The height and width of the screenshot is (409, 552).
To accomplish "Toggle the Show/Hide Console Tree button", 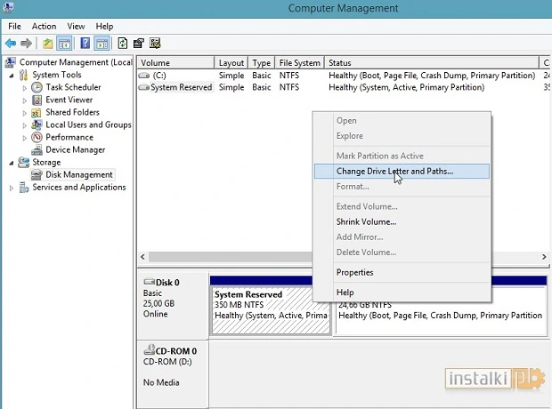I will (65, 43).
